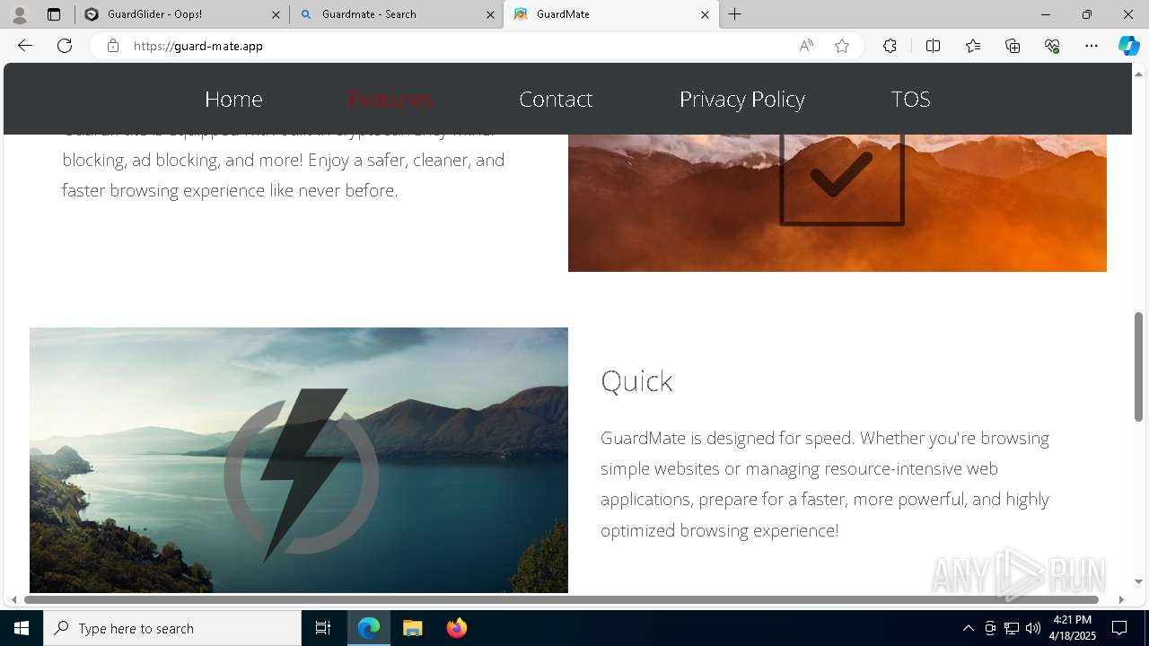Open the tab actions menu icon

(54, 14)
